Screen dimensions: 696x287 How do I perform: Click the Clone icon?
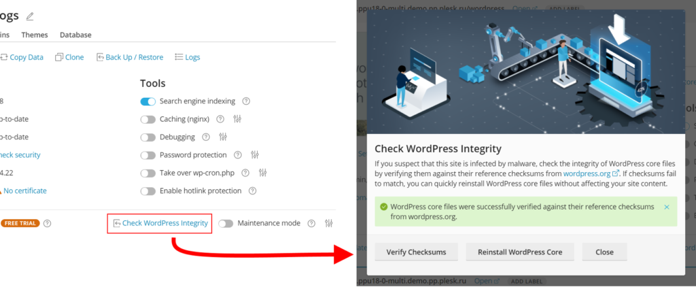(59, 57)
